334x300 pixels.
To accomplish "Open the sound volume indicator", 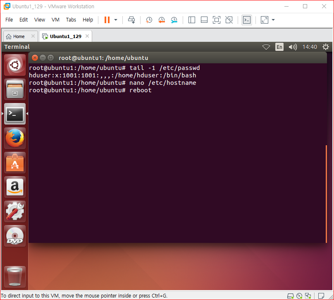I will point(293,47).
